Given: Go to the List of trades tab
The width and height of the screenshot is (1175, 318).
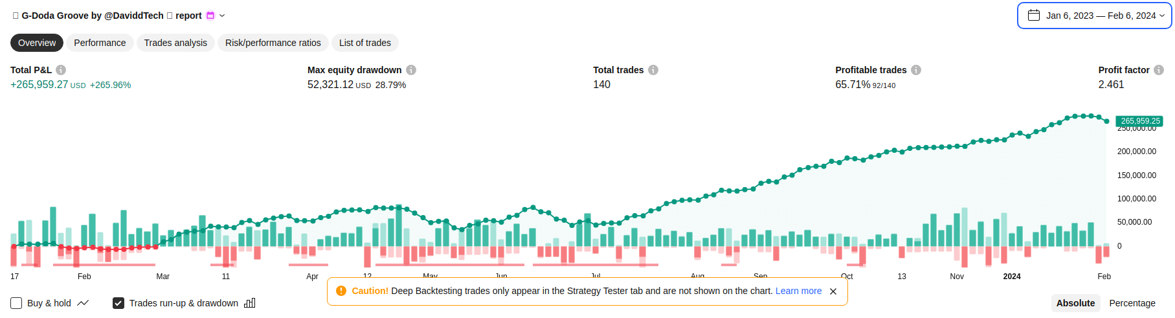Looking at the screenshot, I should 365,43.
